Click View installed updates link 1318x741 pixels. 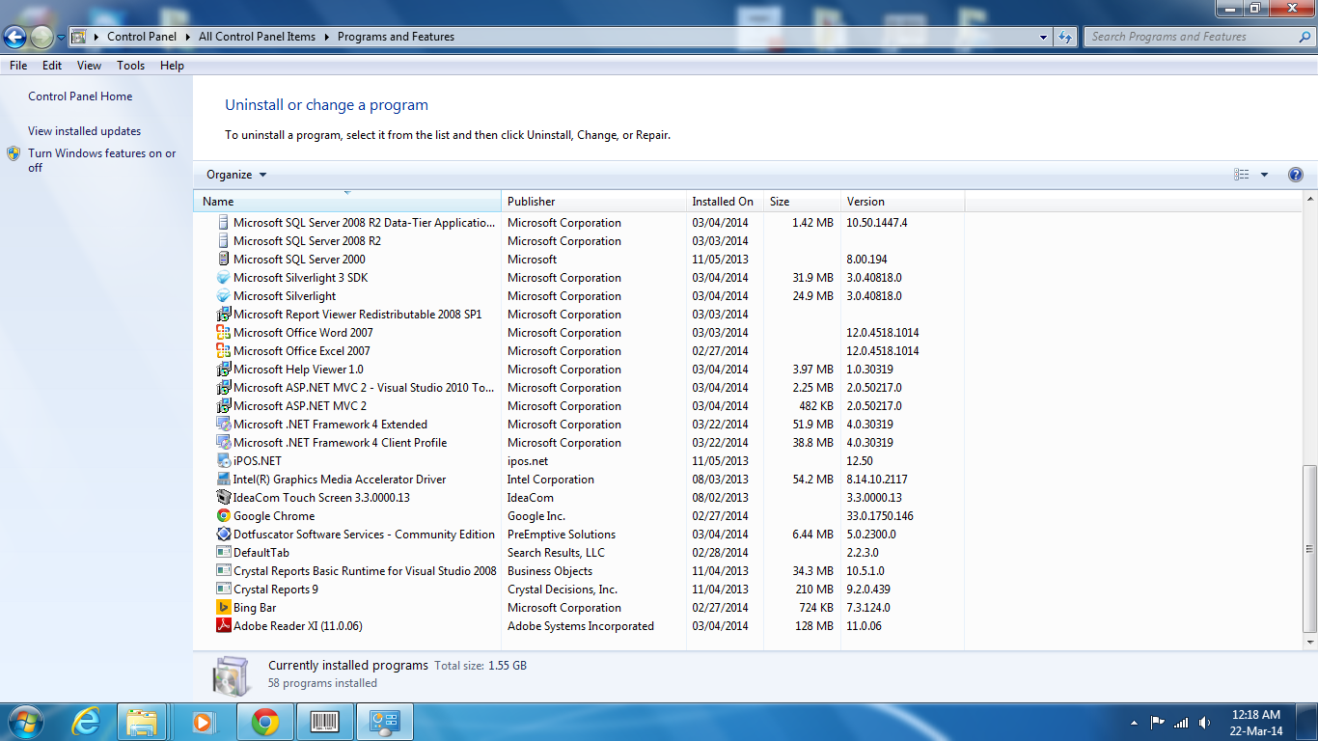(x=84, y=131)
